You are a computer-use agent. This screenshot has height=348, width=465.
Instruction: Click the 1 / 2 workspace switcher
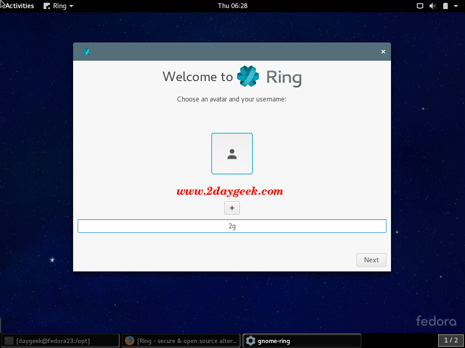pyautogui.click(x=451, y=340)
